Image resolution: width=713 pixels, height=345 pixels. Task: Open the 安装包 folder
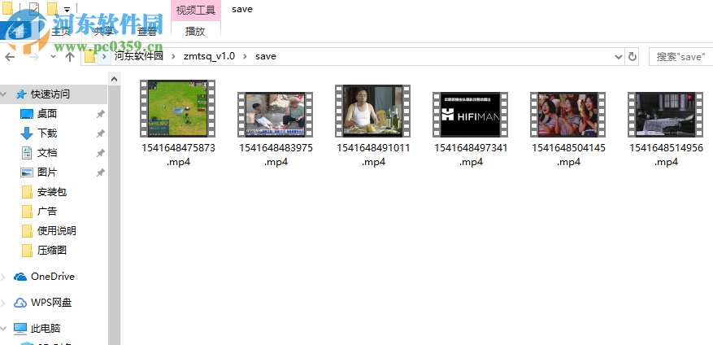(54, 192)
